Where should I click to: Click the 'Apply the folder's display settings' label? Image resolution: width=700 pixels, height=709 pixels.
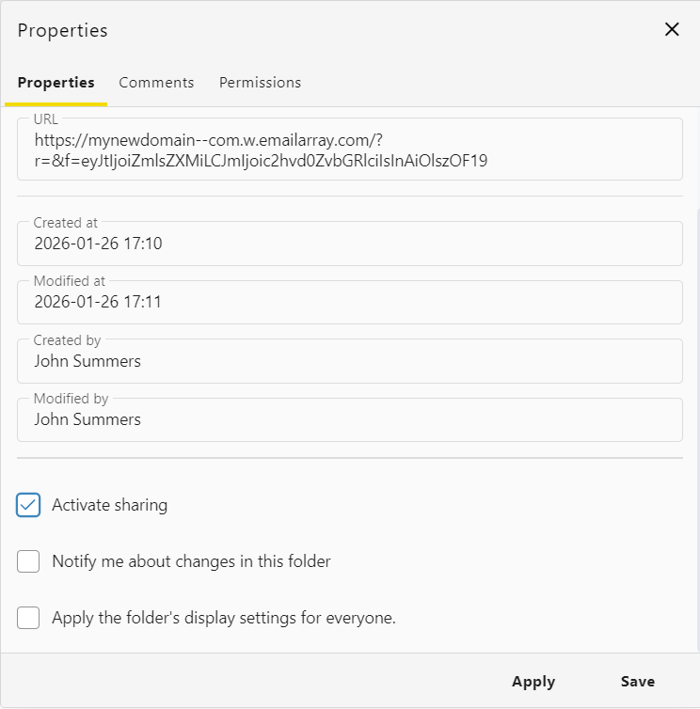[x=224, y=618]
